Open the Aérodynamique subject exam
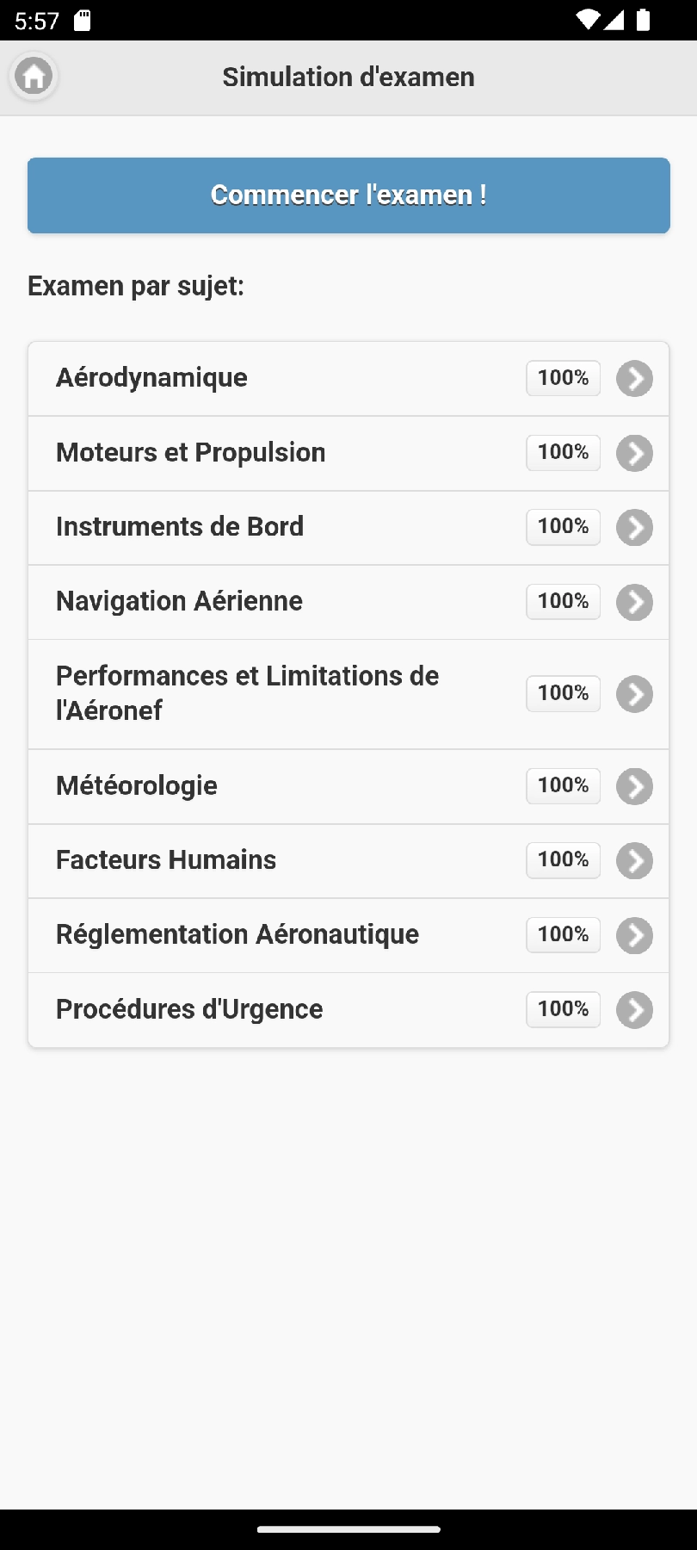The height and width of the screenshot is (1550, 697). coord(152,378)
